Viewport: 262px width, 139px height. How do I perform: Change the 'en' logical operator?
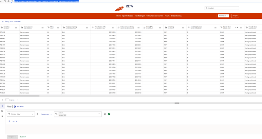pyautogui.click(x=15, y=121)
